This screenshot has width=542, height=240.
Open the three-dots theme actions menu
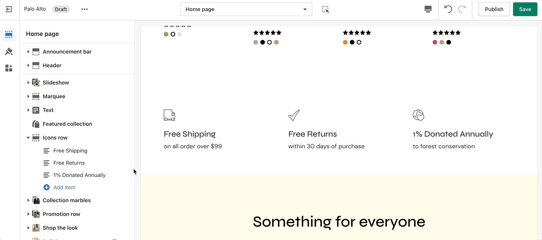click(x=84, y=10)
